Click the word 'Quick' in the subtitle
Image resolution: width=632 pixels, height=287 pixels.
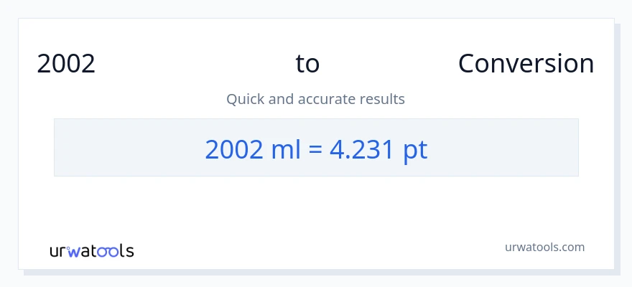pos(244,99)
